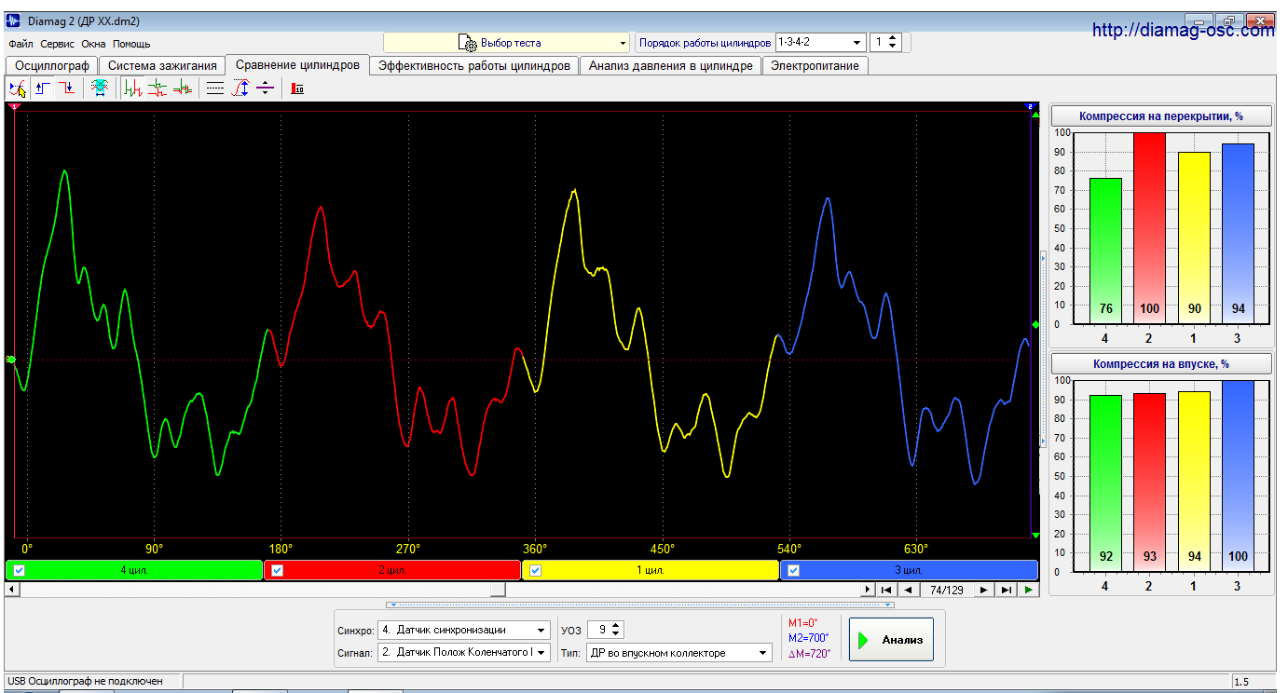Click the blue 3 цил. color bar
The image size is (1288, 693).
click(909, 570)
